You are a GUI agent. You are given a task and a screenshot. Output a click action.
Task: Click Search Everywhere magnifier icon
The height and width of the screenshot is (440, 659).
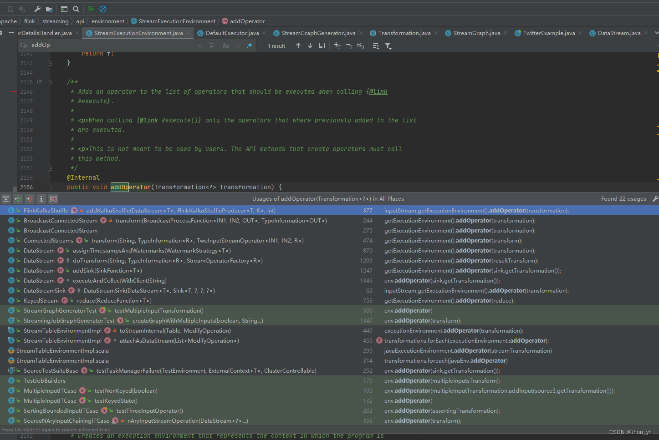(x=76, y=9)
